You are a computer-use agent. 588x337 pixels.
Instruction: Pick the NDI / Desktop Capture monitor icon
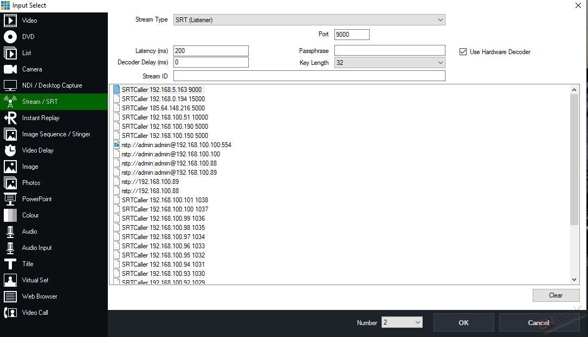[10, 85]
